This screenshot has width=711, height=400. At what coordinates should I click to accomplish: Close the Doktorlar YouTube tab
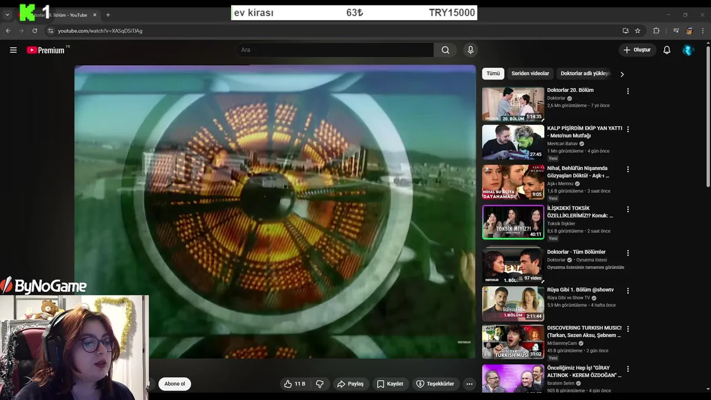click(x=94, y=15)
